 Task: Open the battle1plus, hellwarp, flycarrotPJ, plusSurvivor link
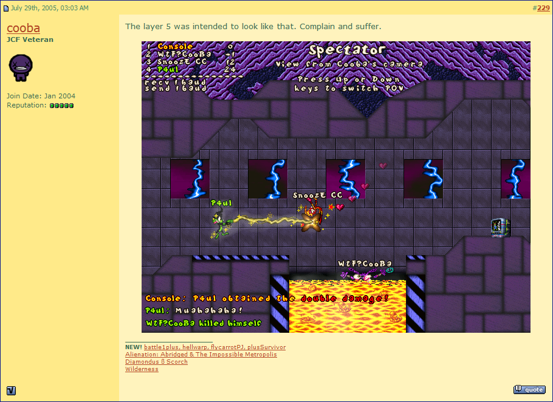tap(215, 347)
